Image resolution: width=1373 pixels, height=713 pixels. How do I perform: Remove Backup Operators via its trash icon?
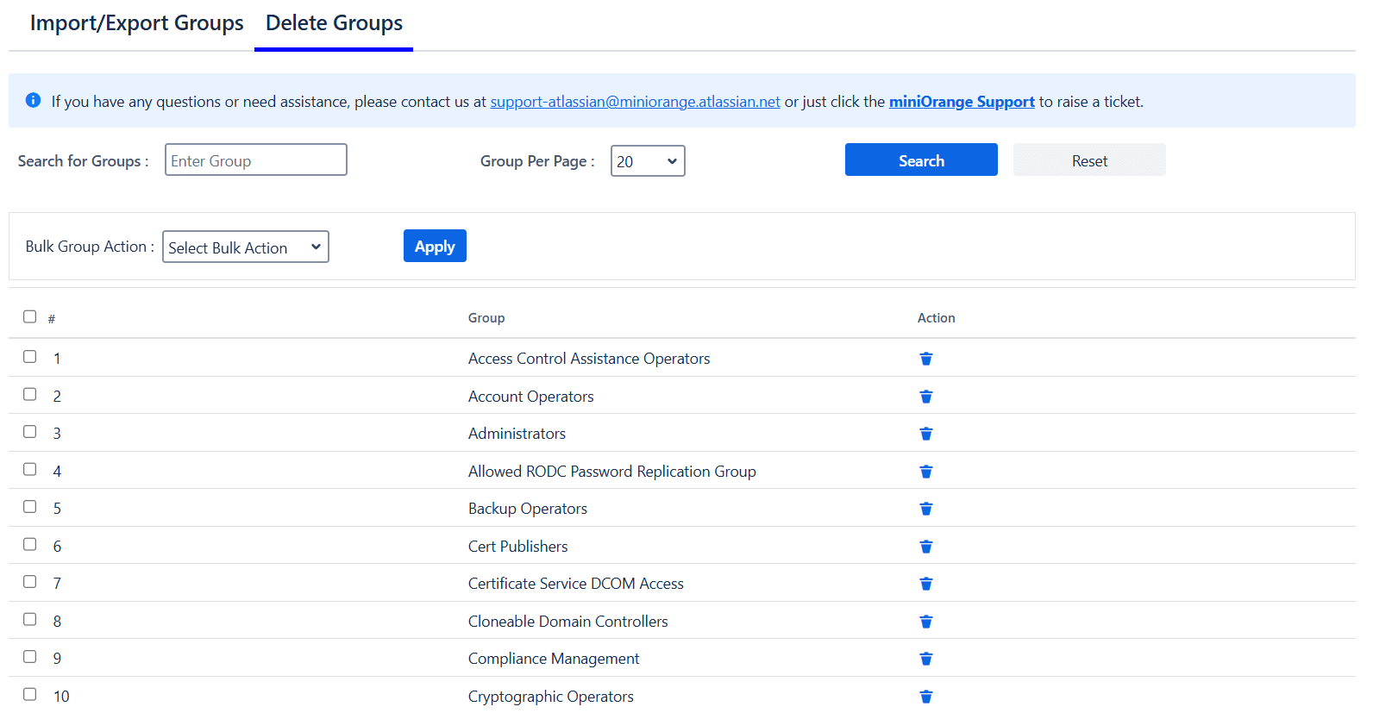pyautogui.click(x=925, y=509)
